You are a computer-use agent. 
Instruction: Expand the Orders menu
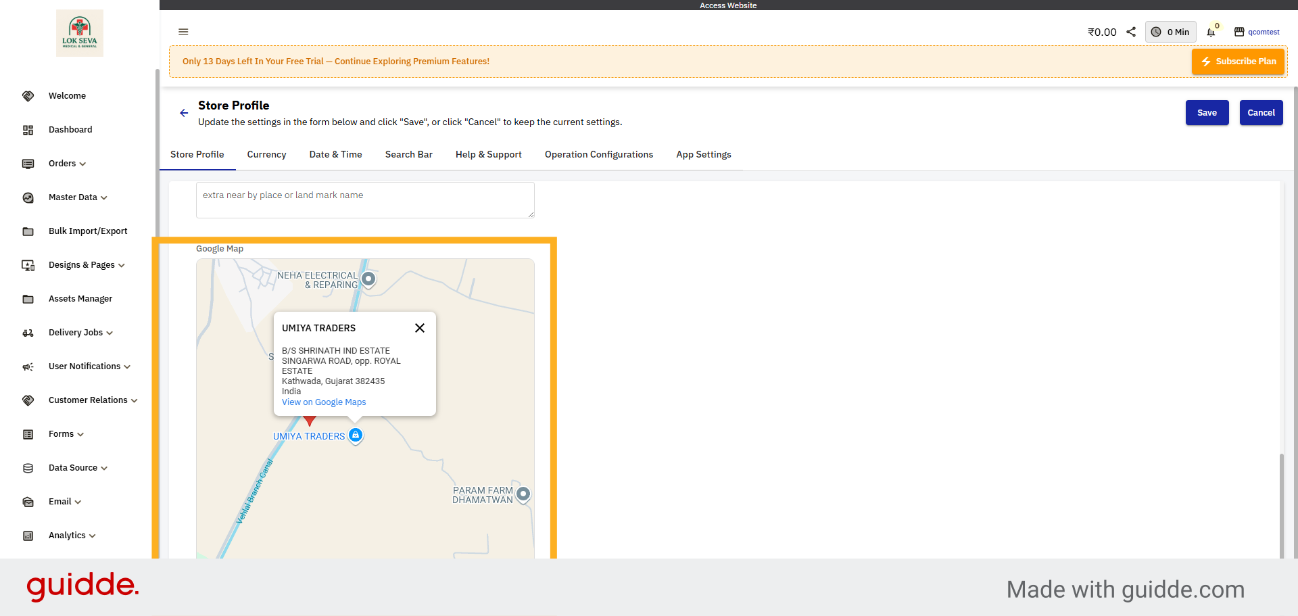[82, 164]
